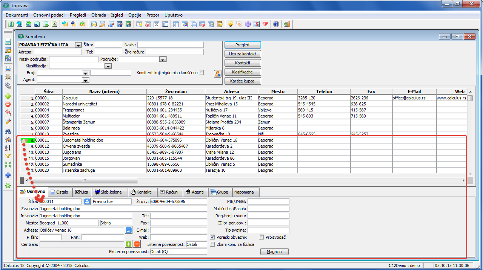Check the Proizvođač checkbox
Viewport: 483px width, 270px height.
pyautogui.click(x=261, y=237)
